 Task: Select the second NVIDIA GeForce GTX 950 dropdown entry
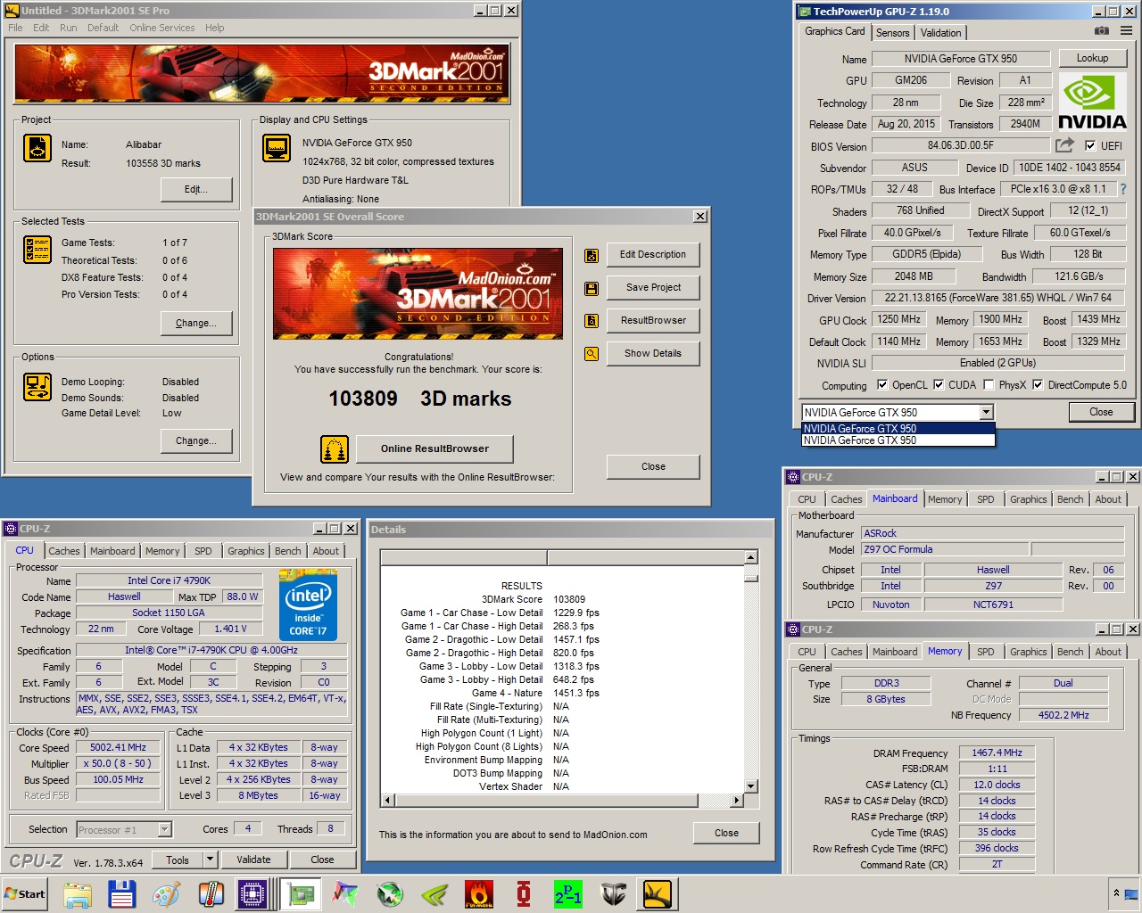tap(898, 440)
